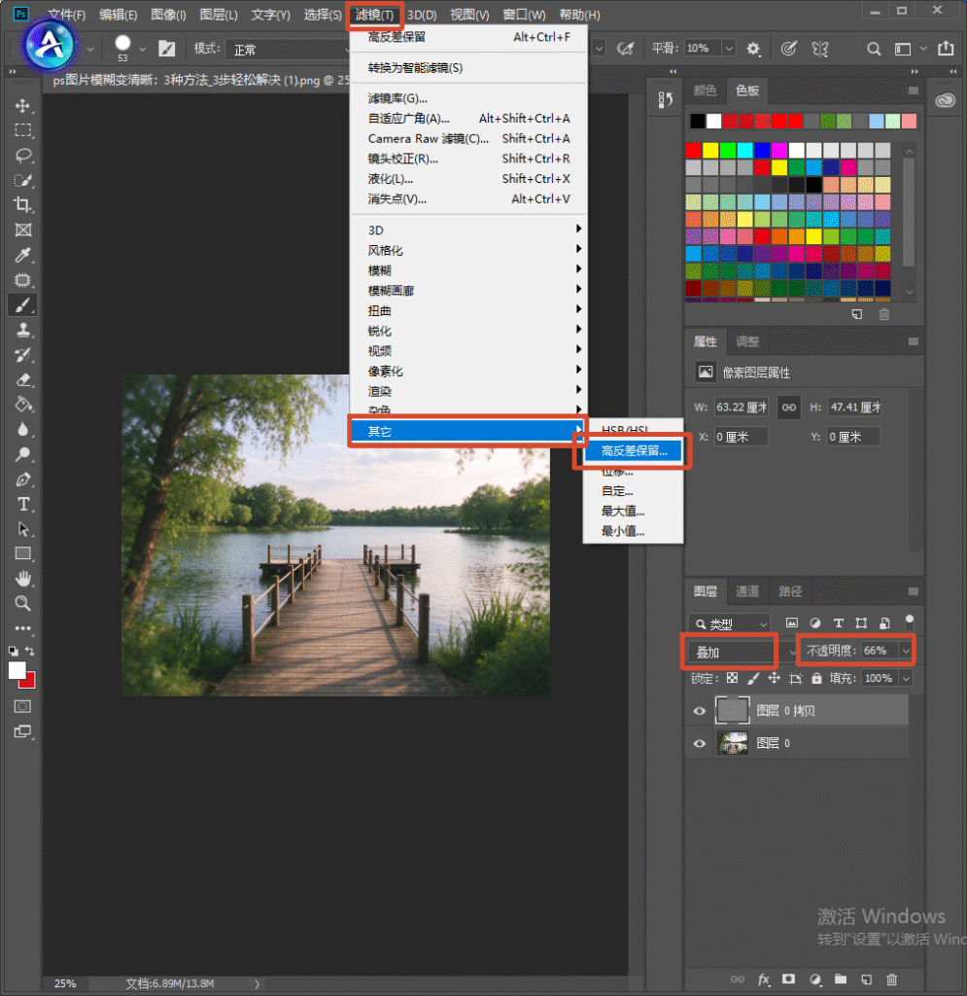Select the Zoom tool in toolbar
The width and height of the screenshot is (967, 996).
(23, 603)
